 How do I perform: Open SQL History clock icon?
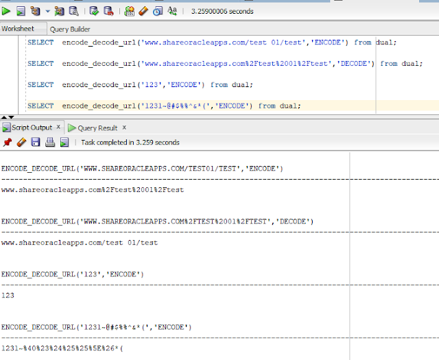click(x=158, y=11)
